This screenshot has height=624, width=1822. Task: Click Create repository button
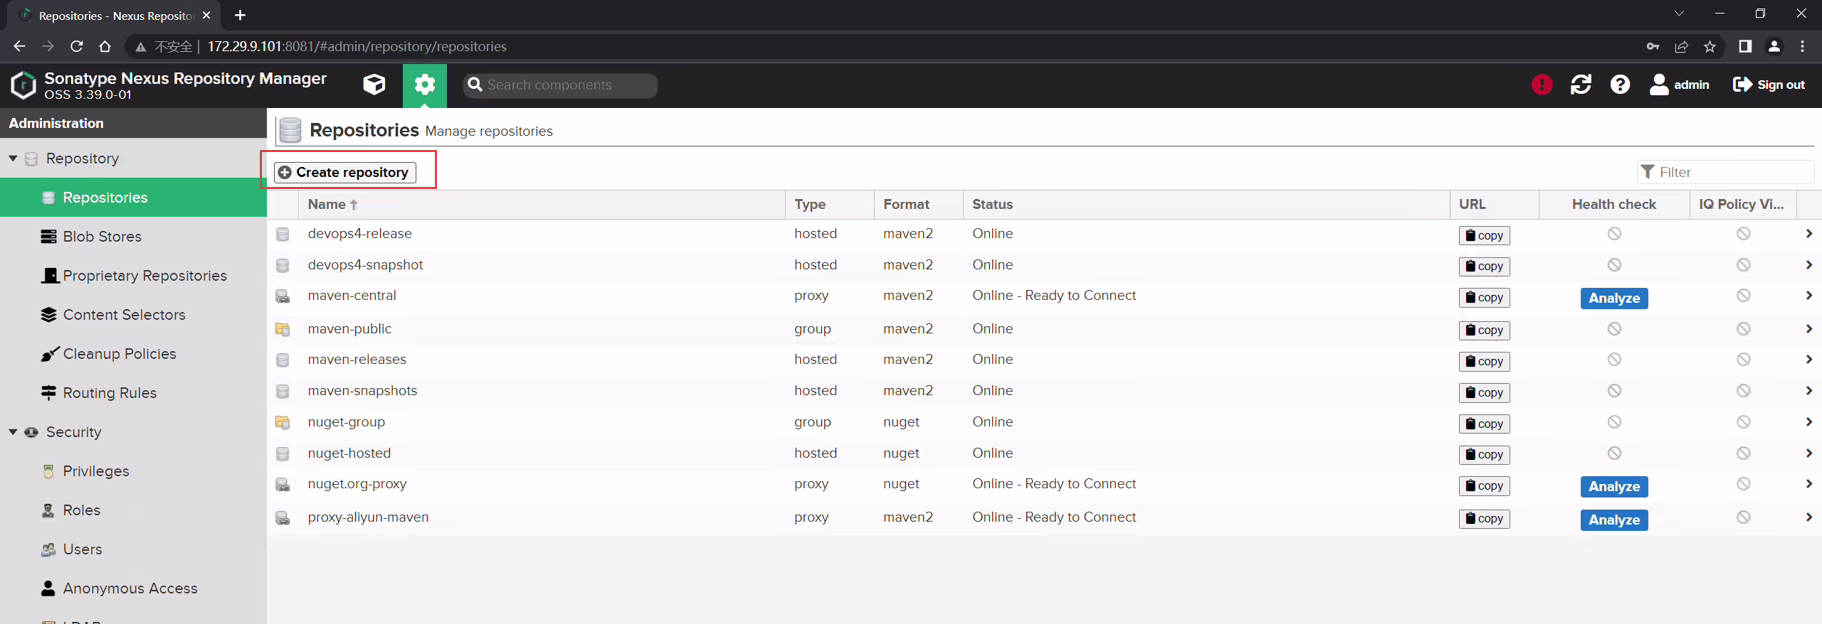click(x=345, y=172)
